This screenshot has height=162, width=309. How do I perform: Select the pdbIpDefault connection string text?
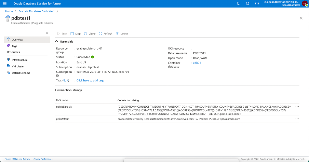[x=204, y=110]
